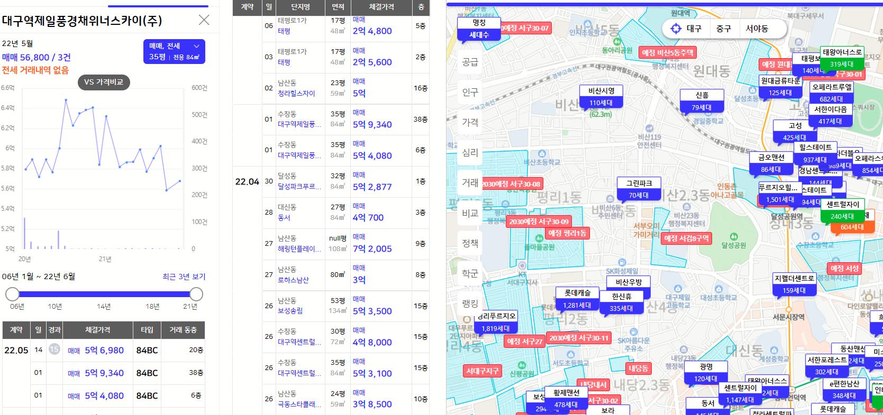
Task: Open the 비교 map menu
Action: (x=470, y=213)
